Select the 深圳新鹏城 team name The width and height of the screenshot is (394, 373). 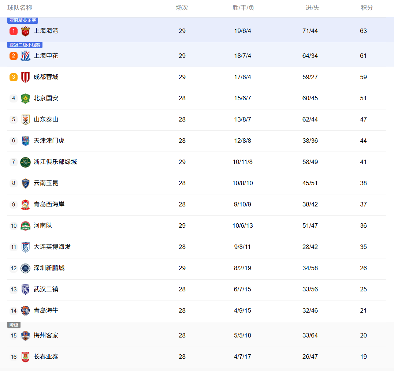tap(49, 268)
